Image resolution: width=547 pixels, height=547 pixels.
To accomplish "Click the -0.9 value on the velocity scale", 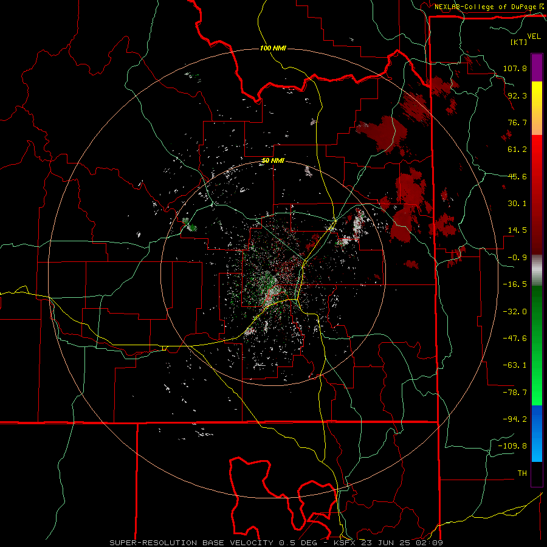I will 517,258.
